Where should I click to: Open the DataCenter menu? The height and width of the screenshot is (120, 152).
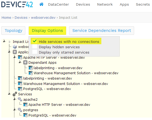[x=58, y=5]
